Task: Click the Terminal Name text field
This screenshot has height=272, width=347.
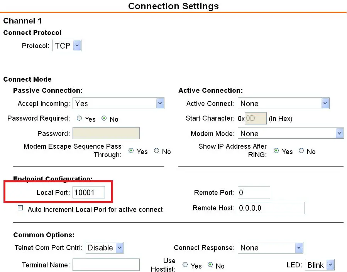Action: click(x=106, y=265)
